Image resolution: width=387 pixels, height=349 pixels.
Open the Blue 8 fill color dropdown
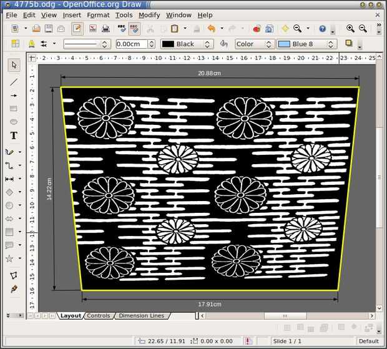[307, 44]
